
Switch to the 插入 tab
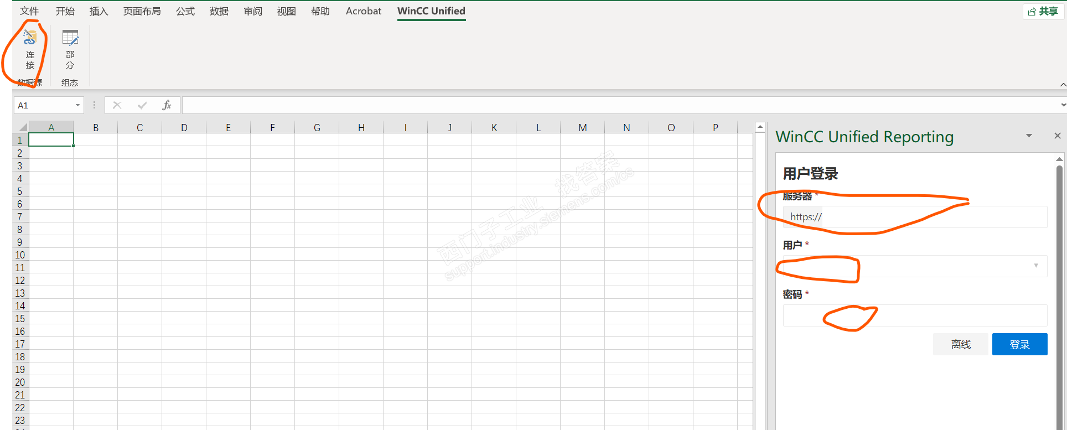[x=99, y=11]
